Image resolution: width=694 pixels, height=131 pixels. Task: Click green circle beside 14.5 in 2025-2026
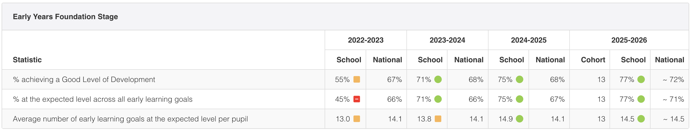click(x=641, y=119)
